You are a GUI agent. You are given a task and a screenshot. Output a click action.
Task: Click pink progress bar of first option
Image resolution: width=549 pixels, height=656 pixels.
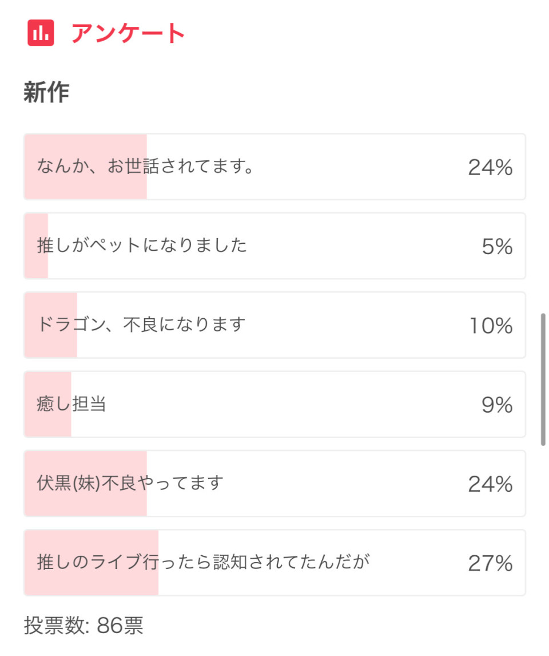coord(86,167)
